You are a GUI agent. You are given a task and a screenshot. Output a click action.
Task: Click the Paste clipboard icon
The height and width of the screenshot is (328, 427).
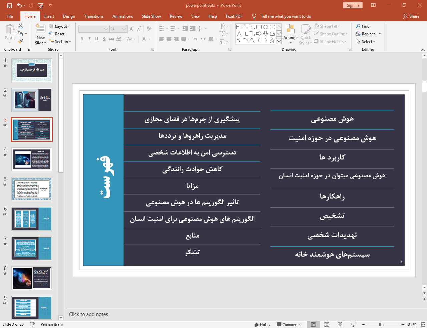(x=10, y=30)
